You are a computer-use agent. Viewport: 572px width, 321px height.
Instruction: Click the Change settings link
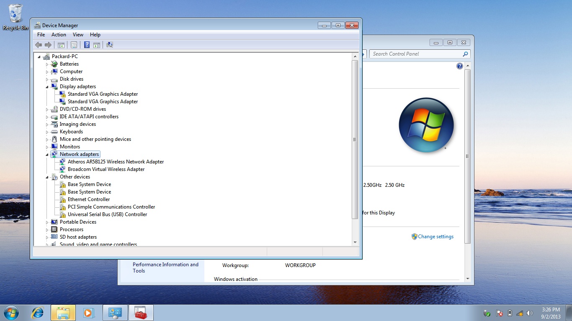[x=435, y=237]
